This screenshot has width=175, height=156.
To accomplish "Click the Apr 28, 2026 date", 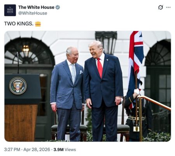I will click(x=37, y=150).
